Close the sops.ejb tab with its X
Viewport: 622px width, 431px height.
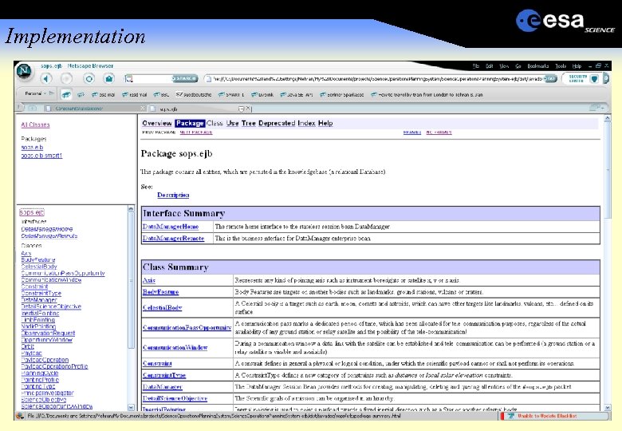tap(248, 108)
